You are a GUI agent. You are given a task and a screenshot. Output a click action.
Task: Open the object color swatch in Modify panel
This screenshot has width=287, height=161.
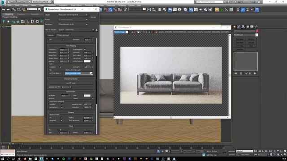257,31
